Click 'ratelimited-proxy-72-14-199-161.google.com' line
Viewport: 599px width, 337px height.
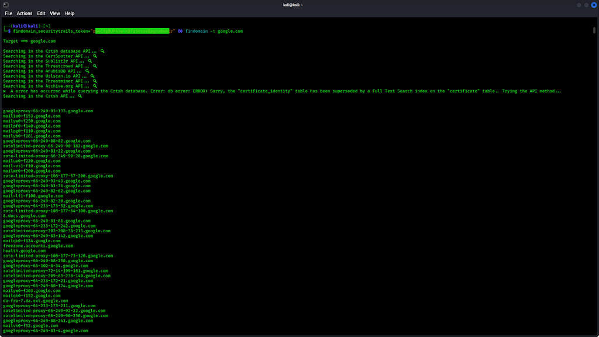pyautogui.click(x=56, y=270)
